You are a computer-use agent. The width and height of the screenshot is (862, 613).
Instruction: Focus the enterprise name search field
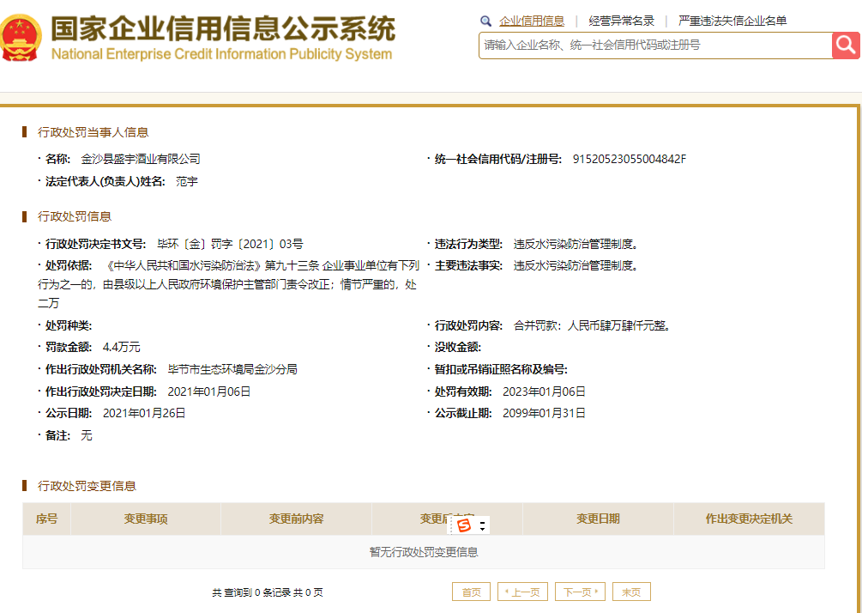(x=655, y=46)
